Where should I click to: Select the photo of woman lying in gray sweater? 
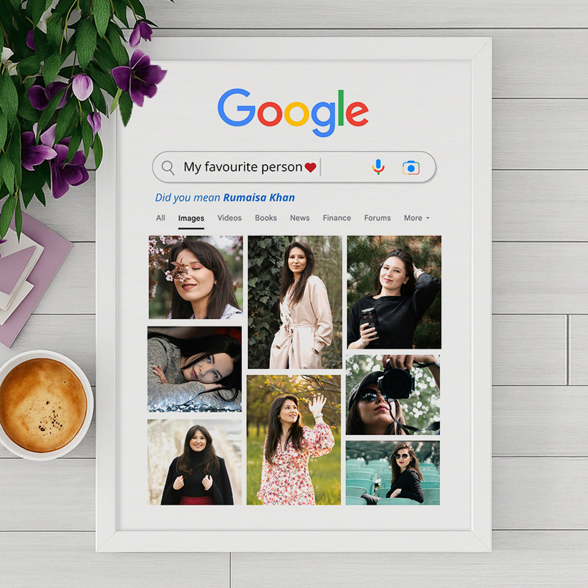coord(195,369)
